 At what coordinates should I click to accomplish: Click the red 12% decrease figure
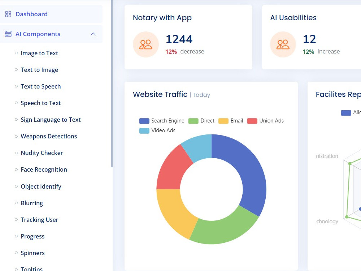(171, 52)
